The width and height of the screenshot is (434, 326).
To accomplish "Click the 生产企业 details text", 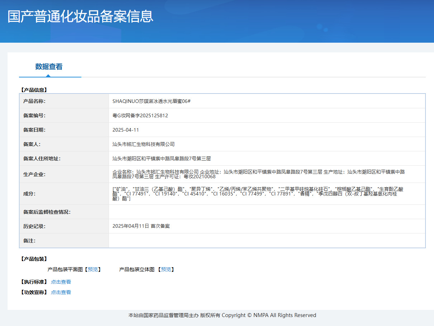I will [x=258, y=174].
